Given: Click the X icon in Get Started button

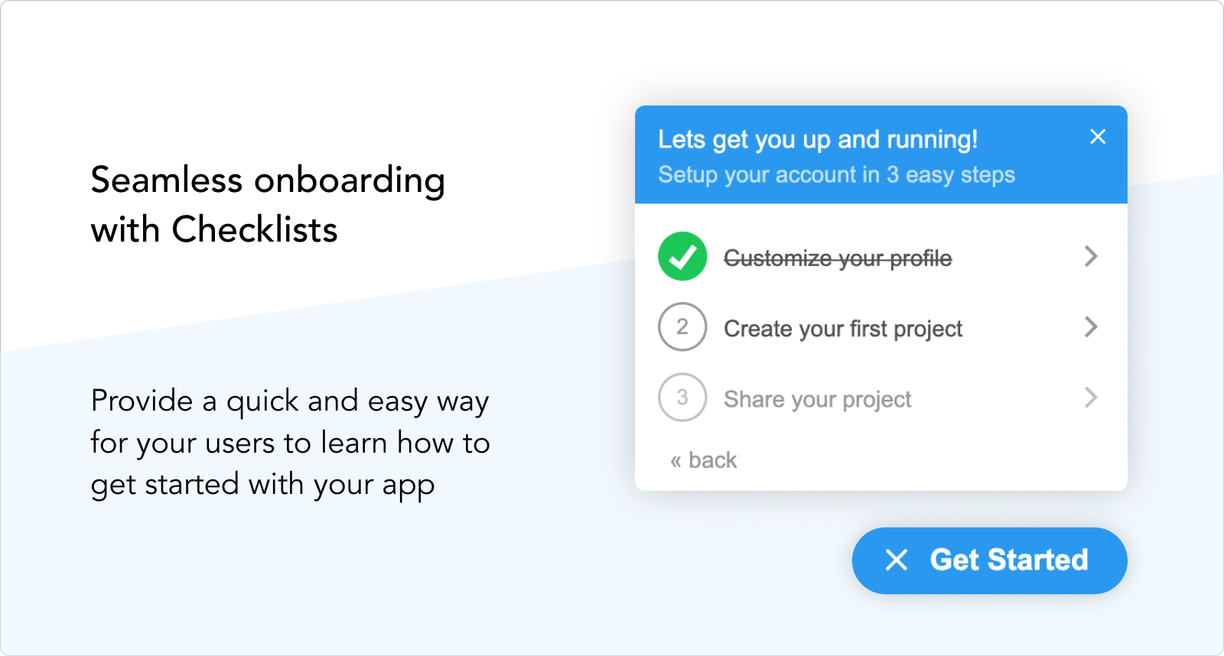Looking at the screenshot, I should coord(897,560).
